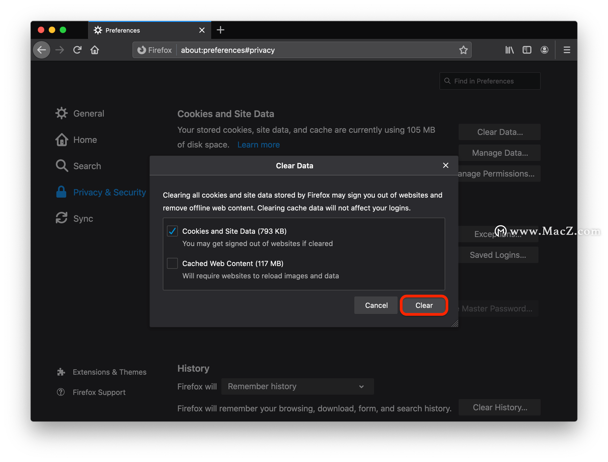The height and width of the screenshot is (462, 608).
Task: Open the Learn more link
Action: pos(258,145)
